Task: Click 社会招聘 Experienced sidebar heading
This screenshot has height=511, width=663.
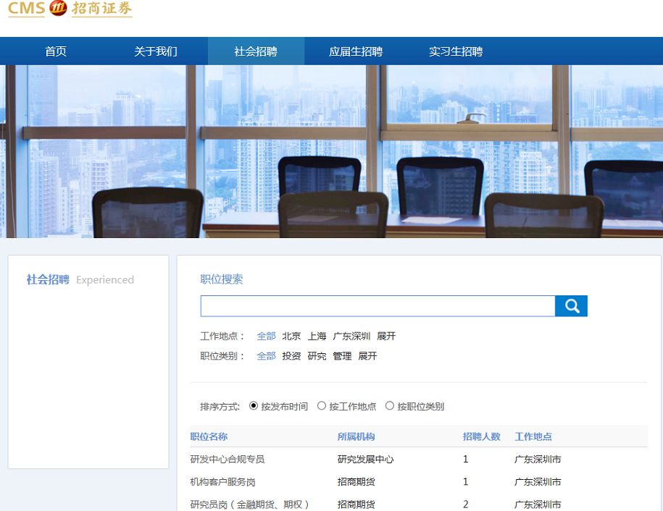Action: point(80,279)
